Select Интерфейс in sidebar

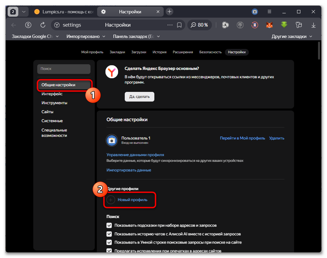[x=52, y=94]
